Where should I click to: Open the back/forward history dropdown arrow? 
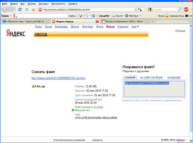coord(14,9)
